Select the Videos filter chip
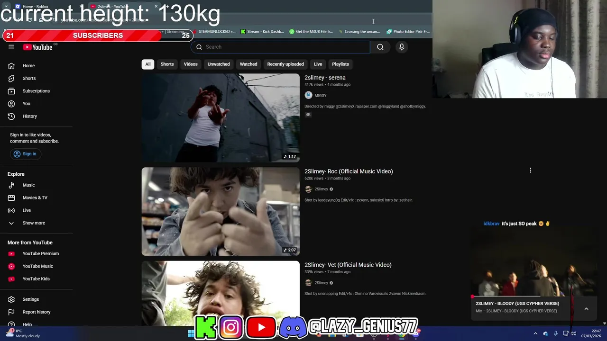This screenshot has width=607, height=341. tap(191, 64)
